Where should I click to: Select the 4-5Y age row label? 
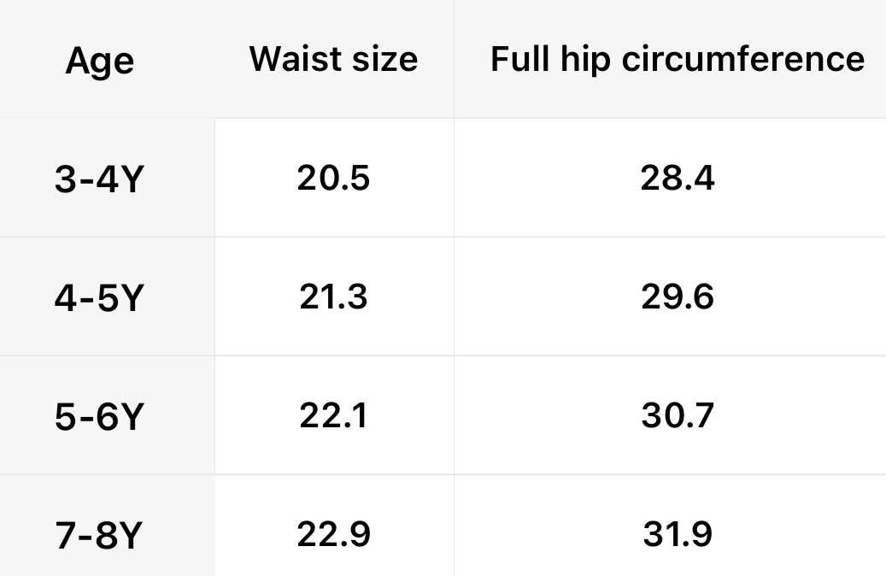[x=97, y=299]
